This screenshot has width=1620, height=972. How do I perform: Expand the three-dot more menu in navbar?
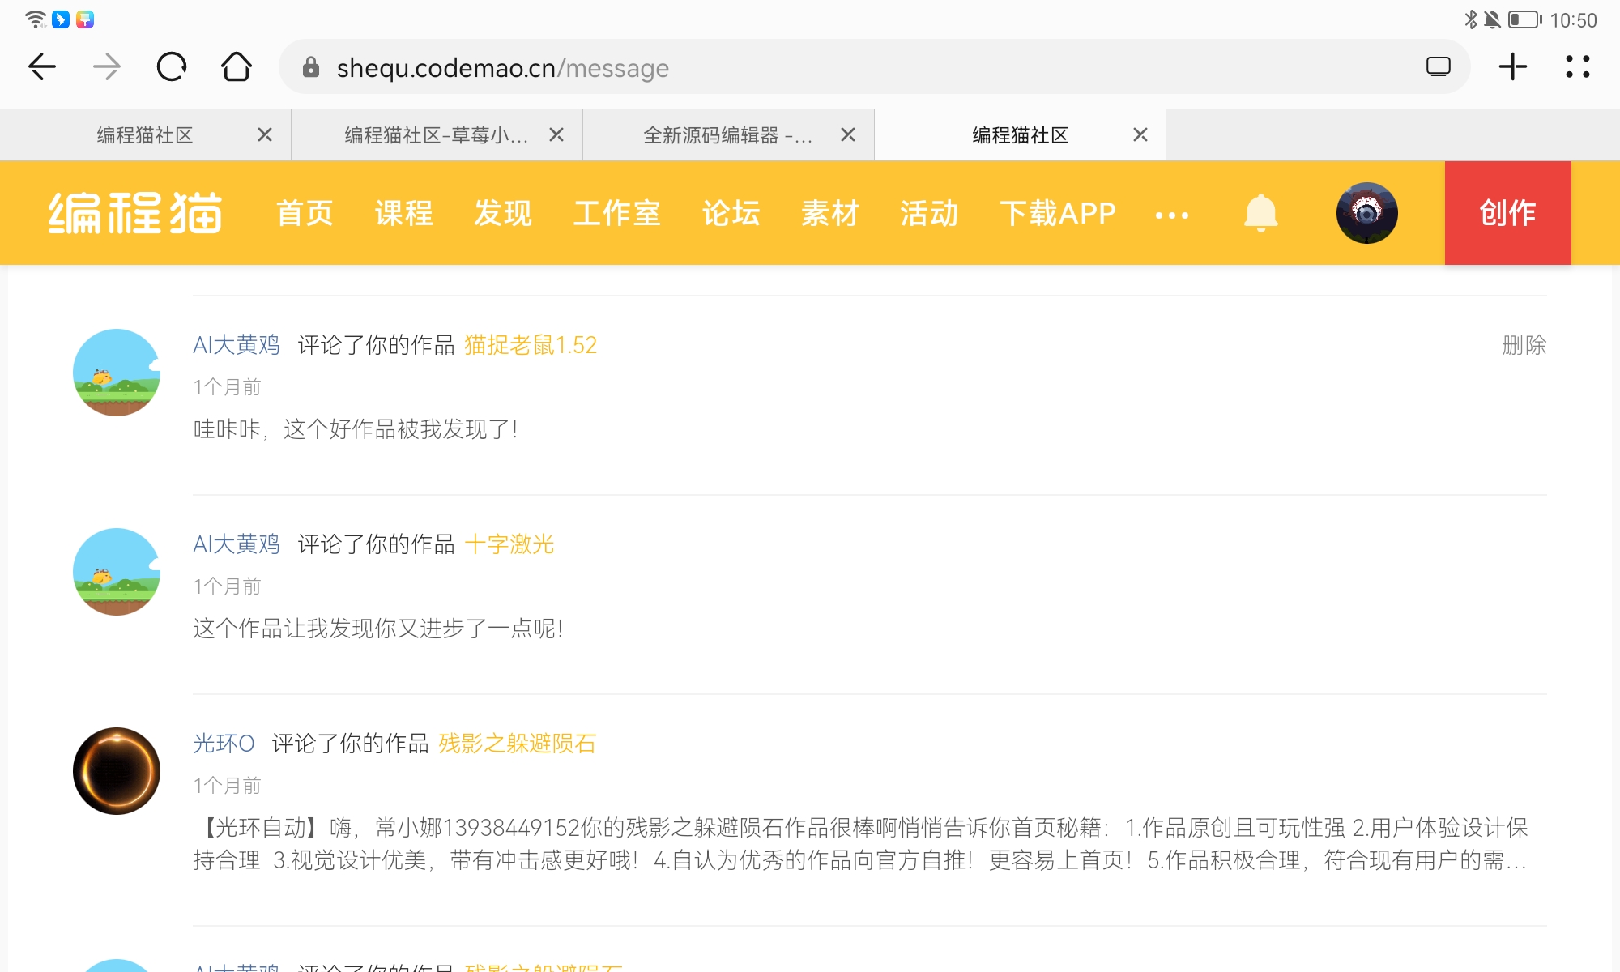click(x=1172, y=215)
